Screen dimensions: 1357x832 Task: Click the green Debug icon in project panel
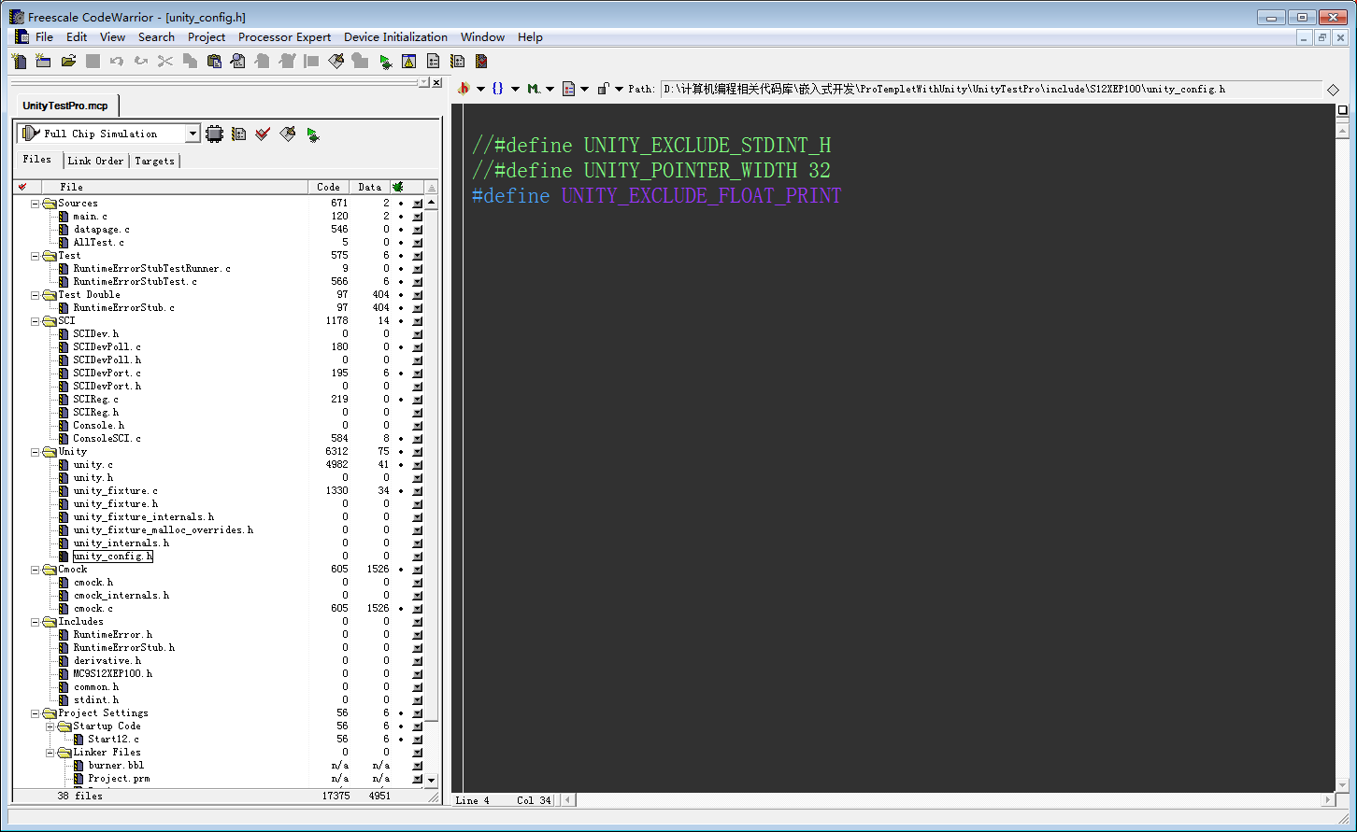[x=312, y=134]
